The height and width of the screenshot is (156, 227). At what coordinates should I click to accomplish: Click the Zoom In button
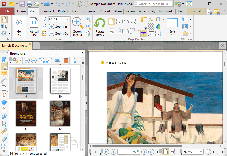point(58,27)
